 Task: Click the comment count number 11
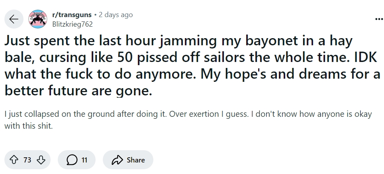click(84, 160)
